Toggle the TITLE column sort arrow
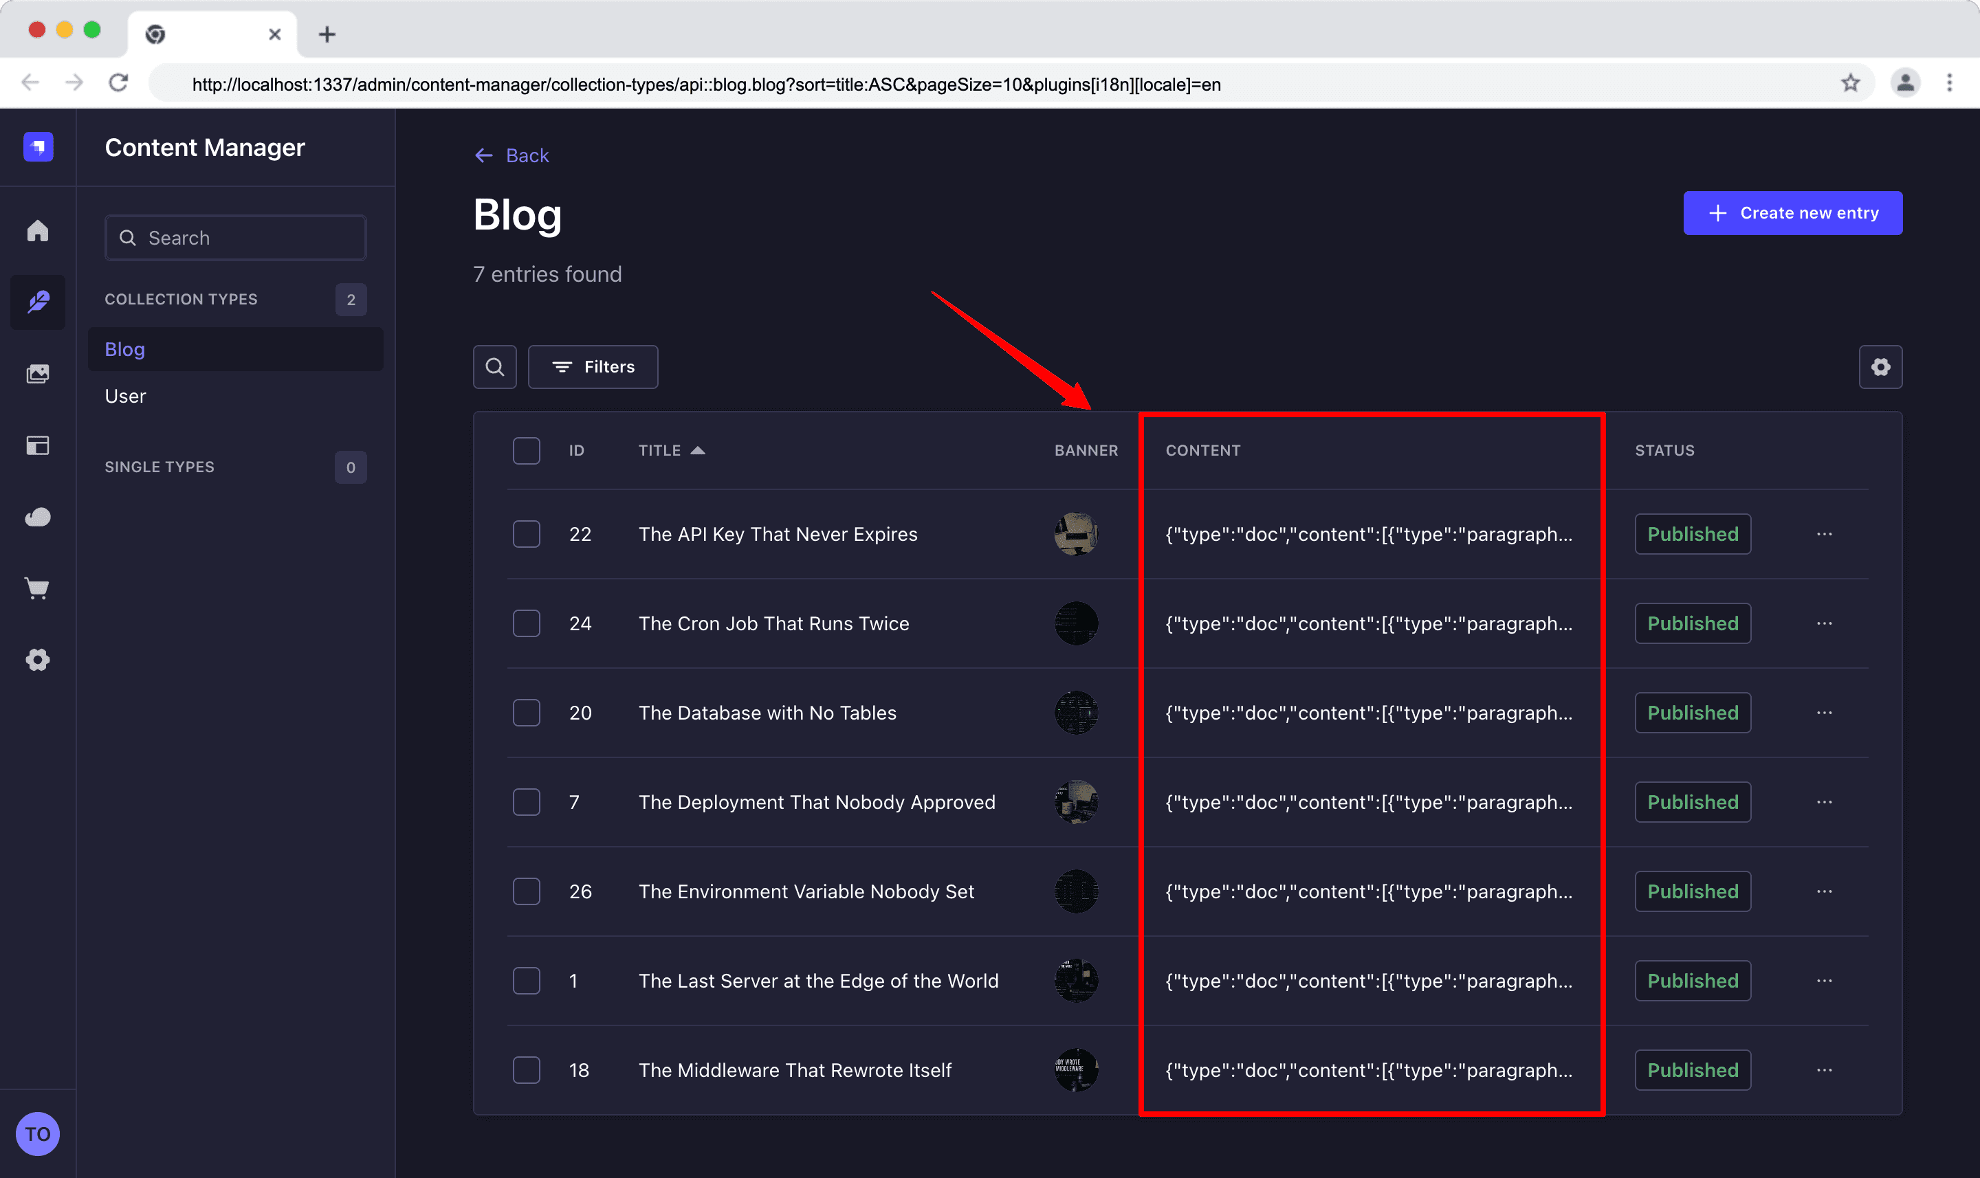Screen dimensions: 1980x1178 (x=697, y=451)
